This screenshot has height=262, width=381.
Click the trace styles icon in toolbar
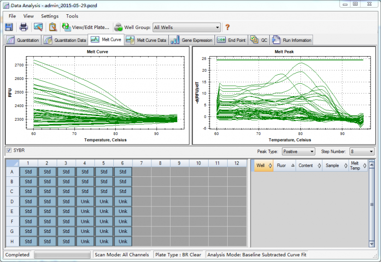tap(39, 27)
